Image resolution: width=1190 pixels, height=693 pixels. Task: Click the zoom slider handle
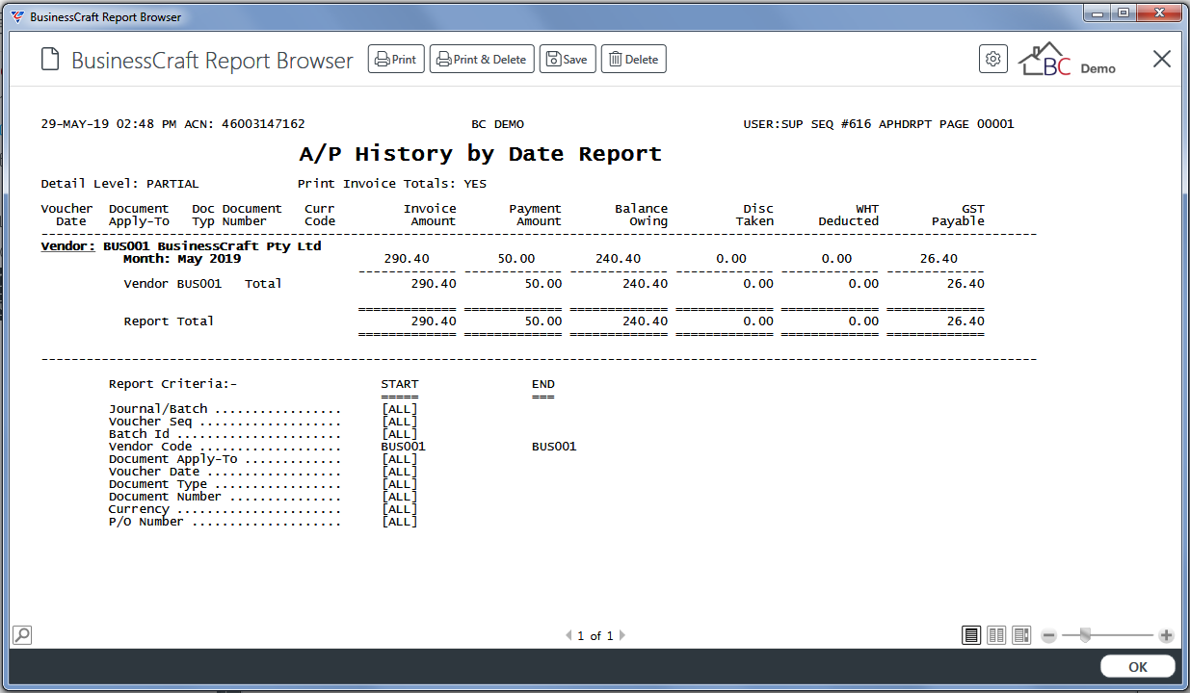(1086, 634)
